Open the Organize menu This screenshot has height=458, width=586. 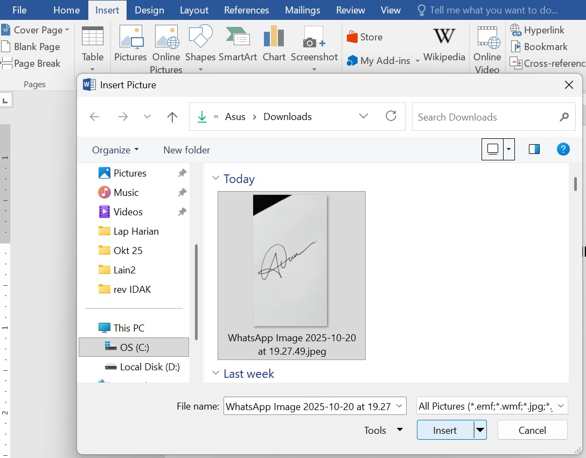click(115, 150)
